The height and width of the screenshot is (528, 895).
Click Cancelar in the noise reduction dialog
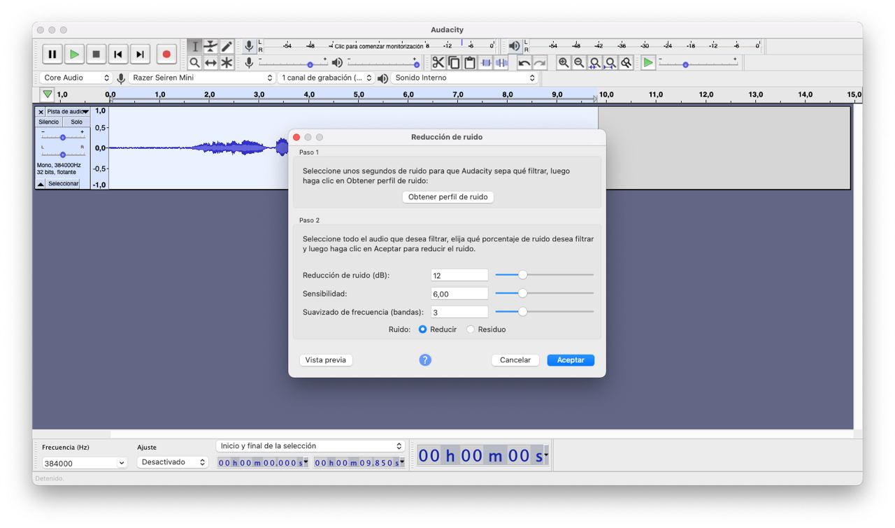click(515, 360)
